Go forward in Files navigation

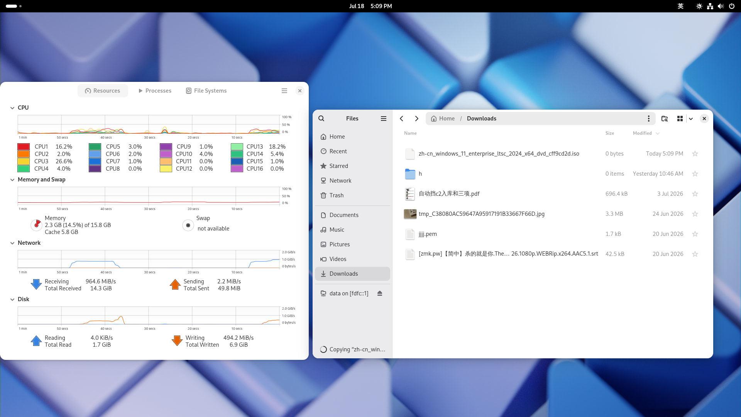click(x=416, y=119)
